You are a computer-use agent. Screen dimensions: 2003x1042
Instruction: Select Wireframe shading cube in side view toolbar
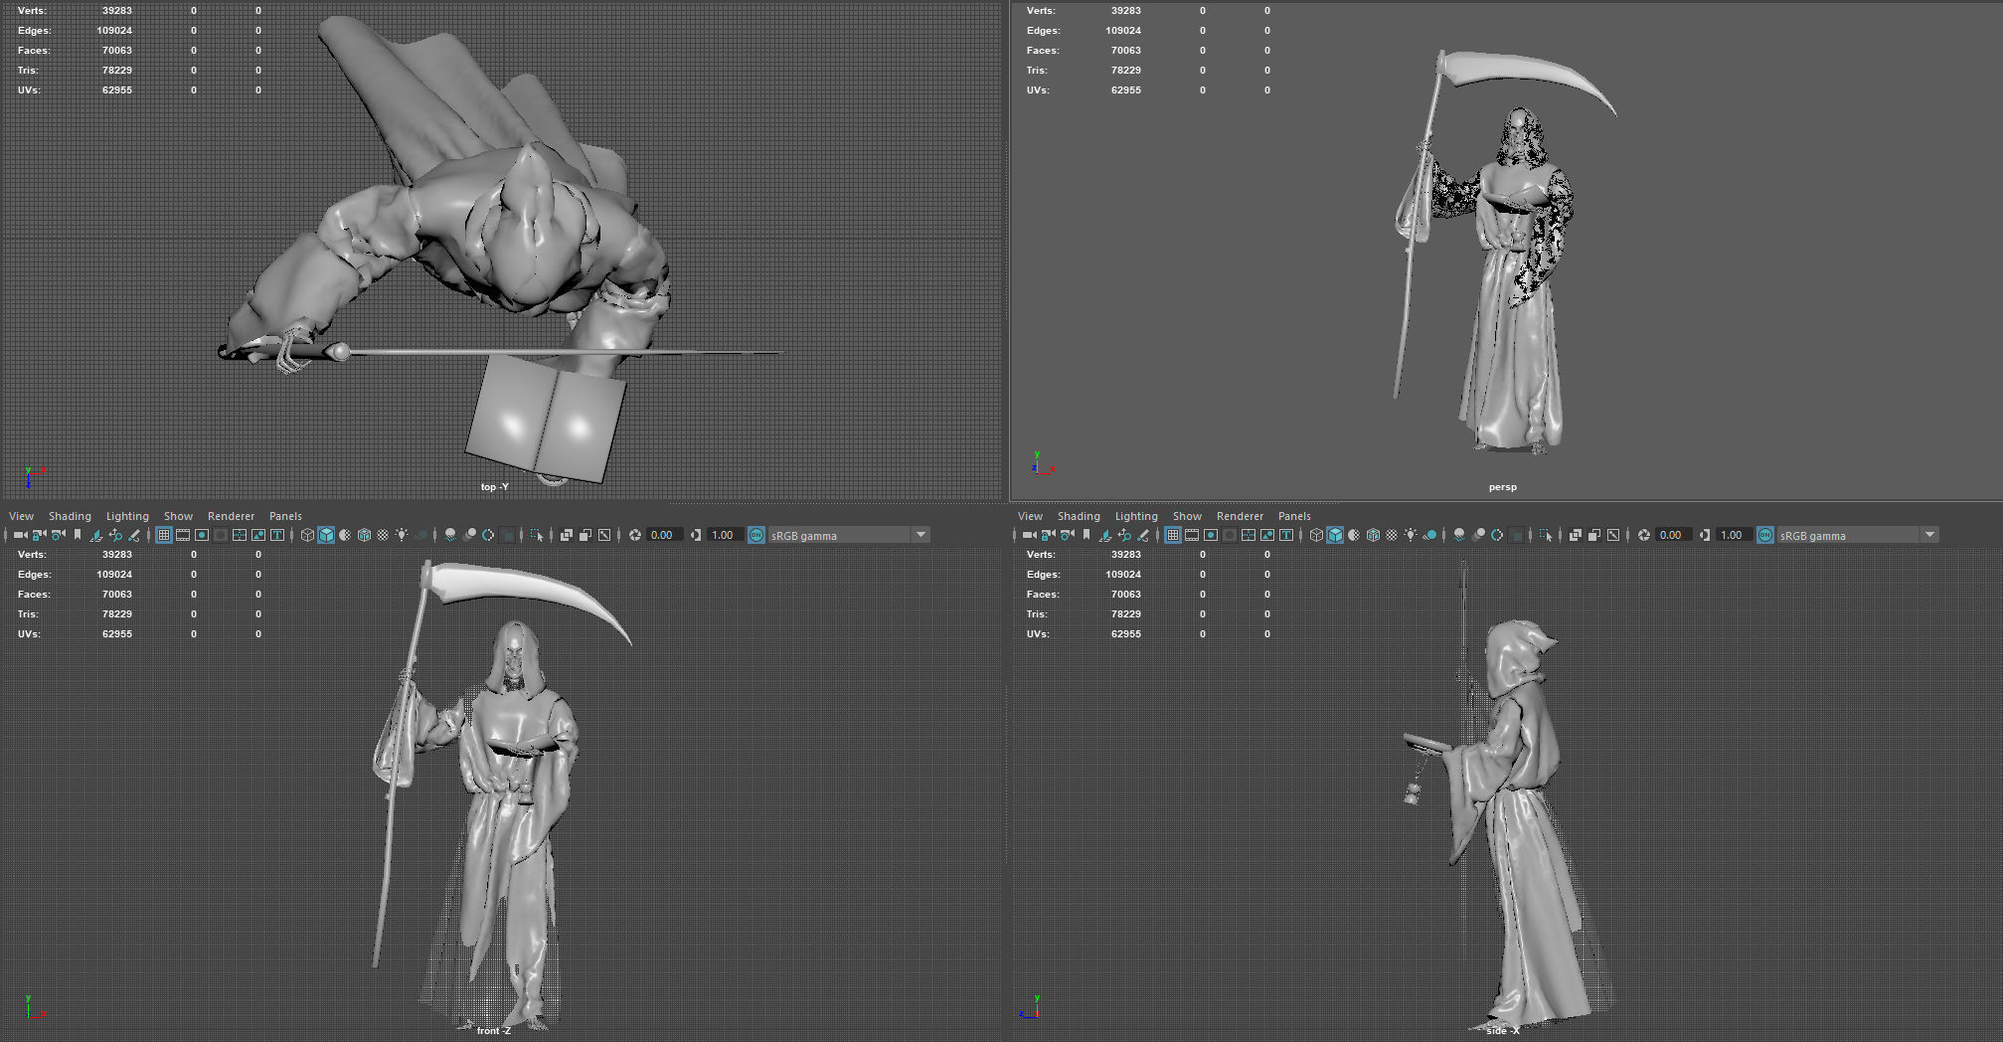pyautogui.click(x=1316, y=535)
